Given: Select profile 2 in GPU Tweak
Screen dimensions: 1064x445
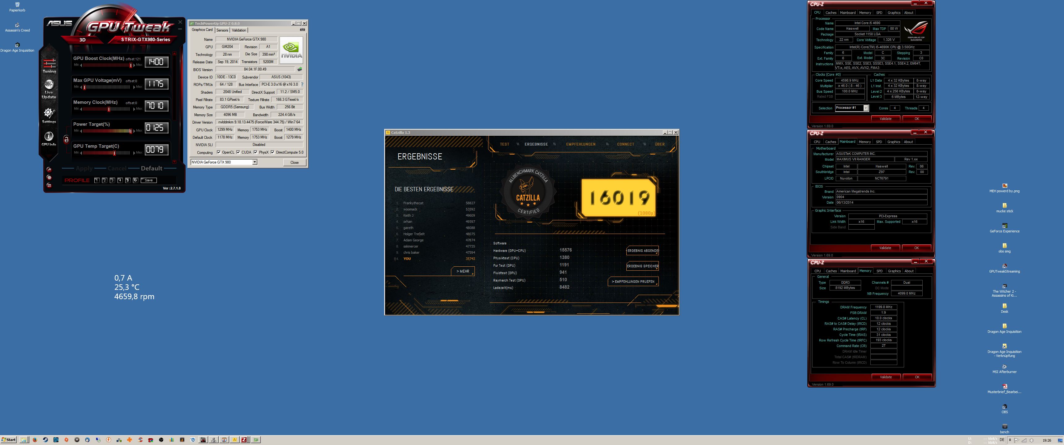Looking at the screenshot, I should [x=105, y=180].
